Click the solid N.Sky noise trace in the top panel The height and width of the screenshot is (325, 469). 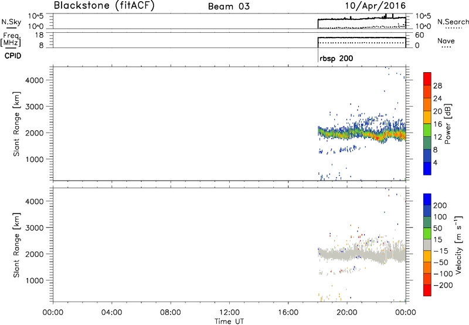pos(362,19)
